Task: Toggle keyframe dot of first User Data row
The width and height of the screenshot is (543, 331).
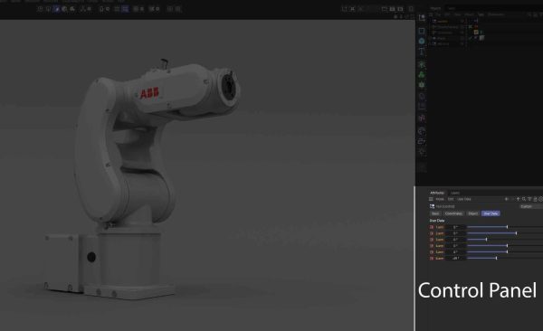Action: point(432,227)
